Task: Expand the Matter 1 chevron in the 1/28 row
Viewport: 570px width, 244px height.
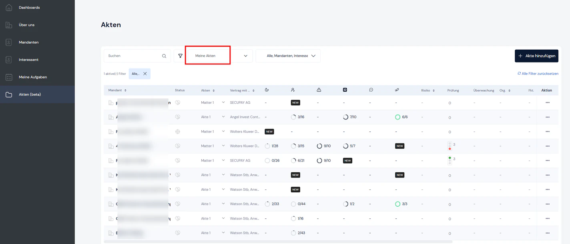Action: 223,146
